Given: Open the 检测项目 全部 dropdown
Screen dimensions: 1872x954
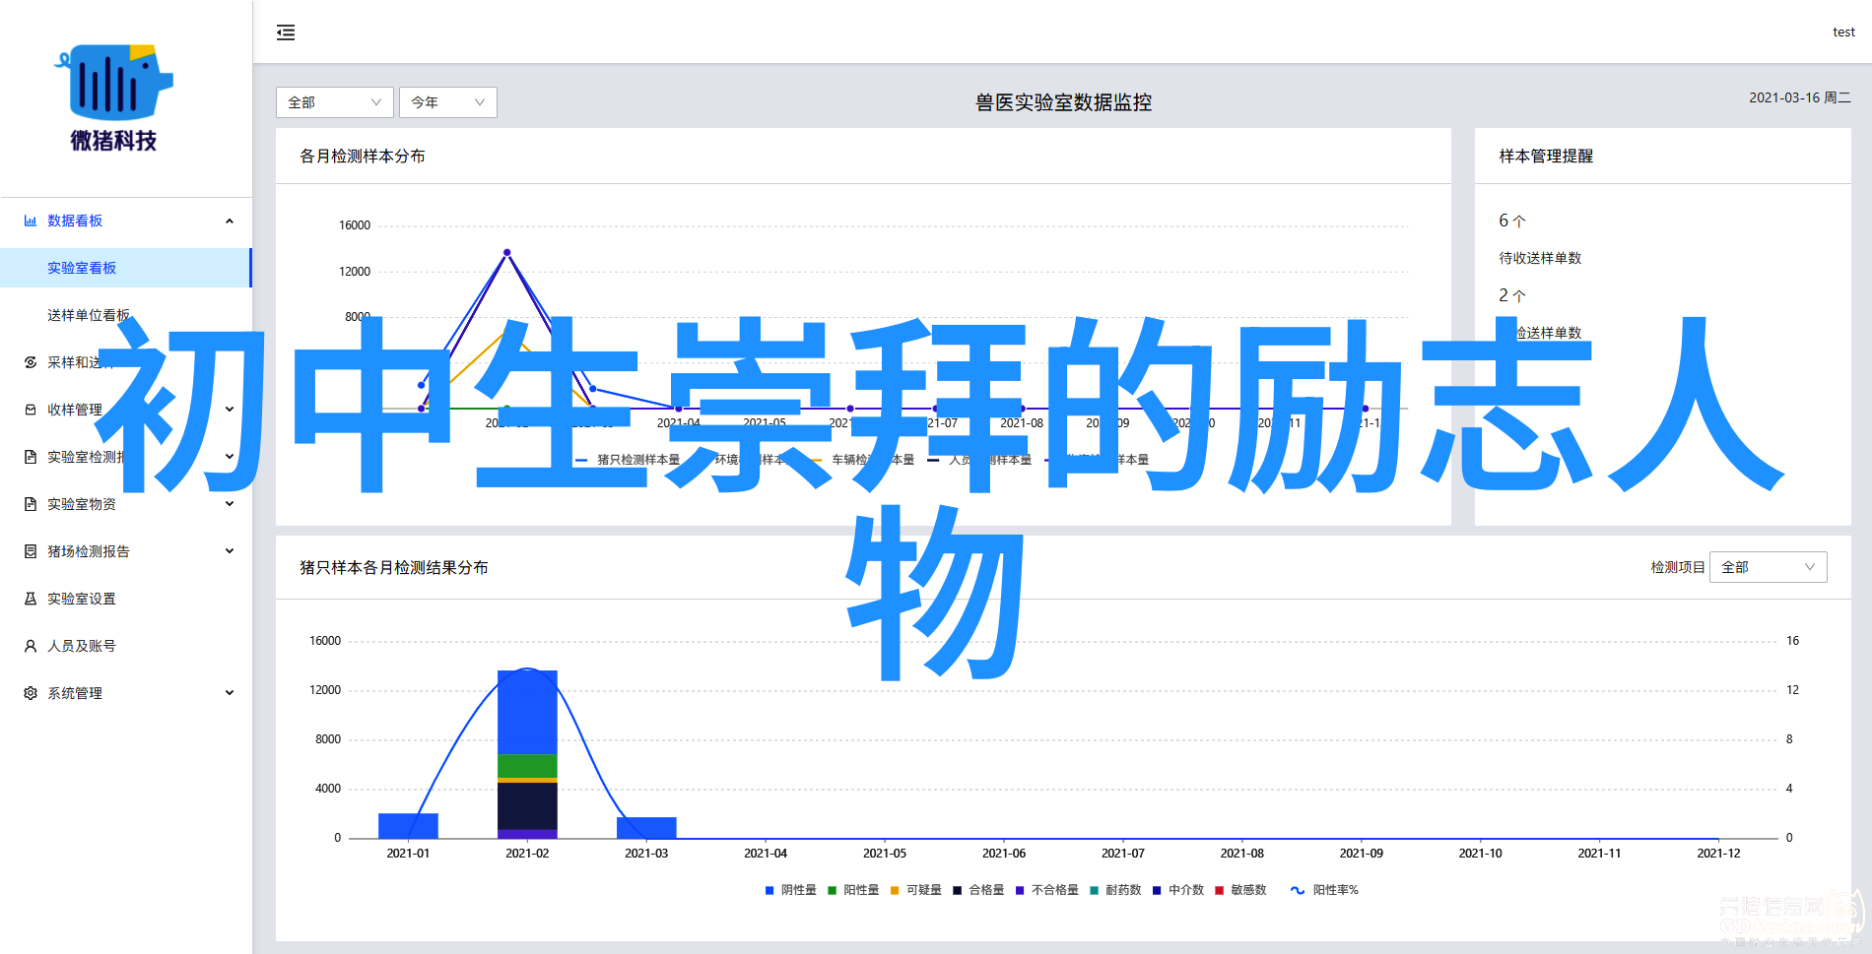Looking at the screenshot, I should pos(1768,567).
